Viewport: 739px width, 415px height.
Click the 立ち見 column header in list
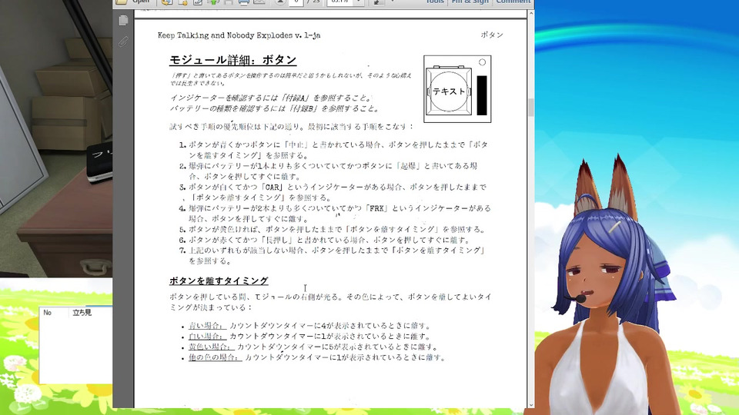click(82, 313)
